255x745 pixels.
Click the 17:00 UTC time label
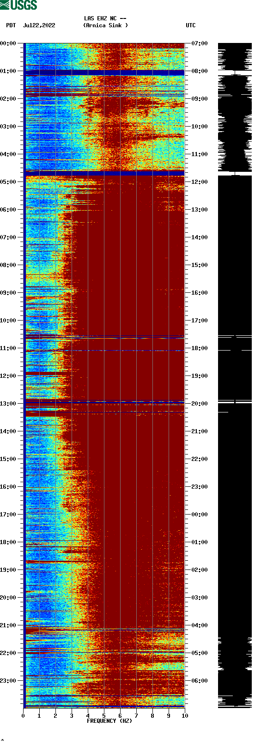tap(200, 321)
